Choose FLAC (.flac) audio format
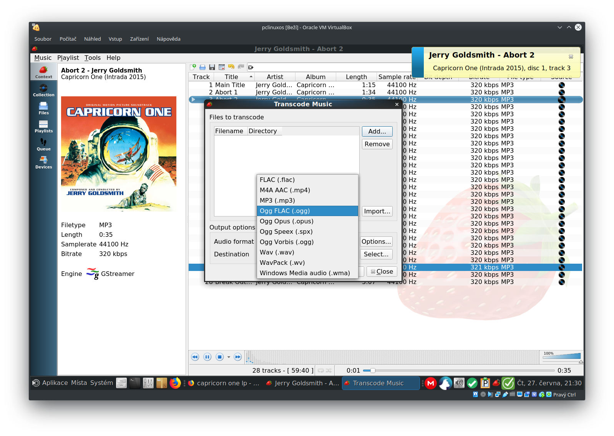Viewport: 614px width, 436px height. (x=307, y=180)
